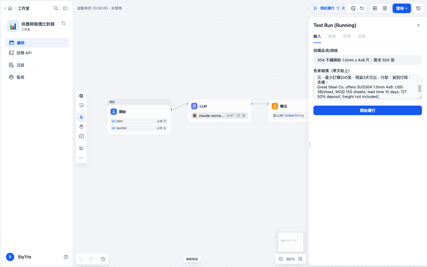The height and width of the screenshot is (267, 427).
Task: Click the redo arrow
Action: (x=91, y=259)
